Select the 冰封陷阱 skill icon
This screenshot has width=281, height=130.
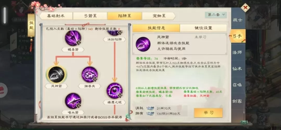[x=114, y=33]
